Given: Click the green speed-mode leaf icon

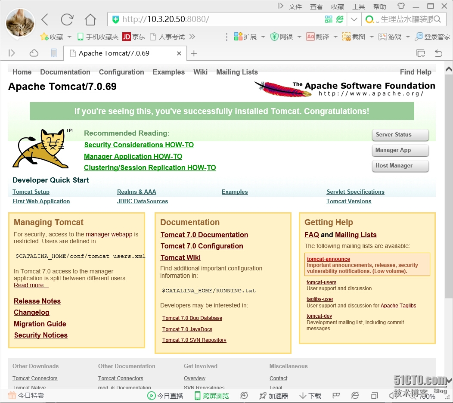Looking at the screenshot, I should coord(340,19).
